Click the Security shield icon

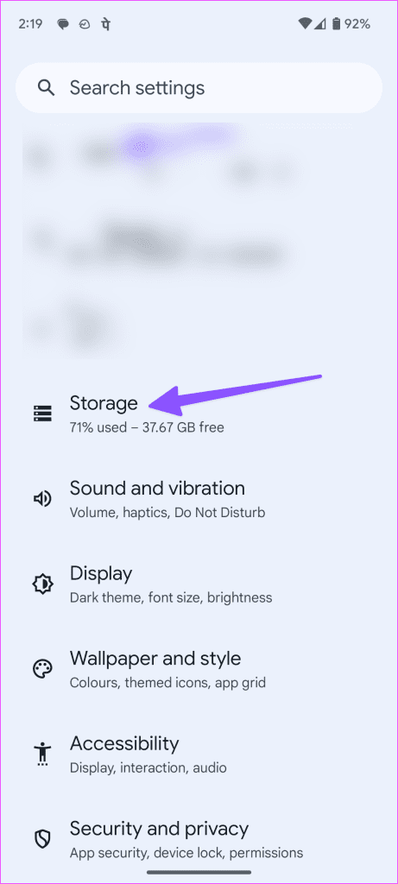[42, 839]
